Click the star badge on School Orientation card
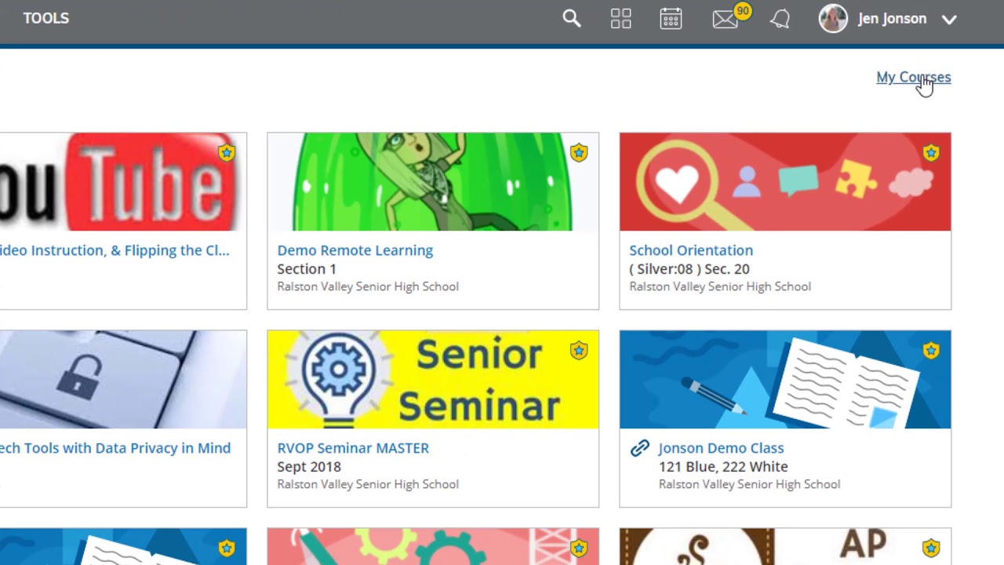Viewport: 1004px width, 565px height. point(931,152)
